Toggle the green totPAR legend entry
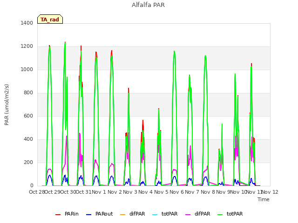The width and height of the screenshot is (298, 223). tap(230, 214)
